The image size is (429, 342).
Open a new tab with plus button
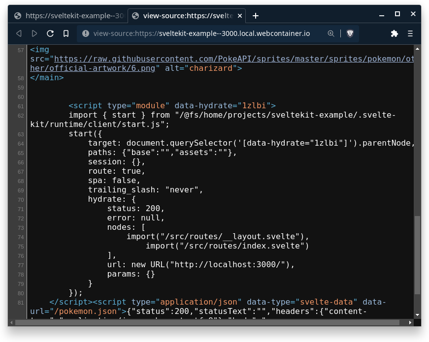coord(256,16)
